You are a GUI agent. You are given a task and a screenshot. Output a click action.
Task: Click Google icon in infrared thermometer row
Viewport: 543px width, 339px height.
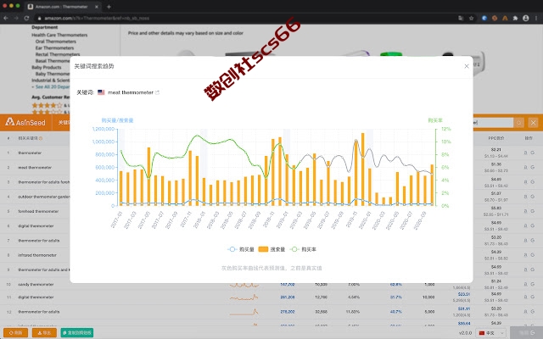(x=532, y=255)
